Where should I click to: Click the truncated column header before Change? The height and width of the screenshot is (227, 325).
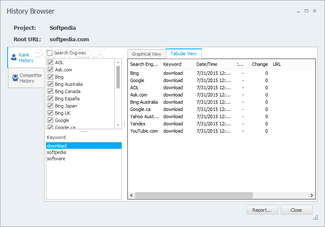(240, 64)
